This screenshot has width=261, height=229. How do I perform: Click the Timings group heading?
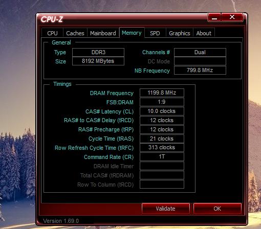(x=62, y=84)
